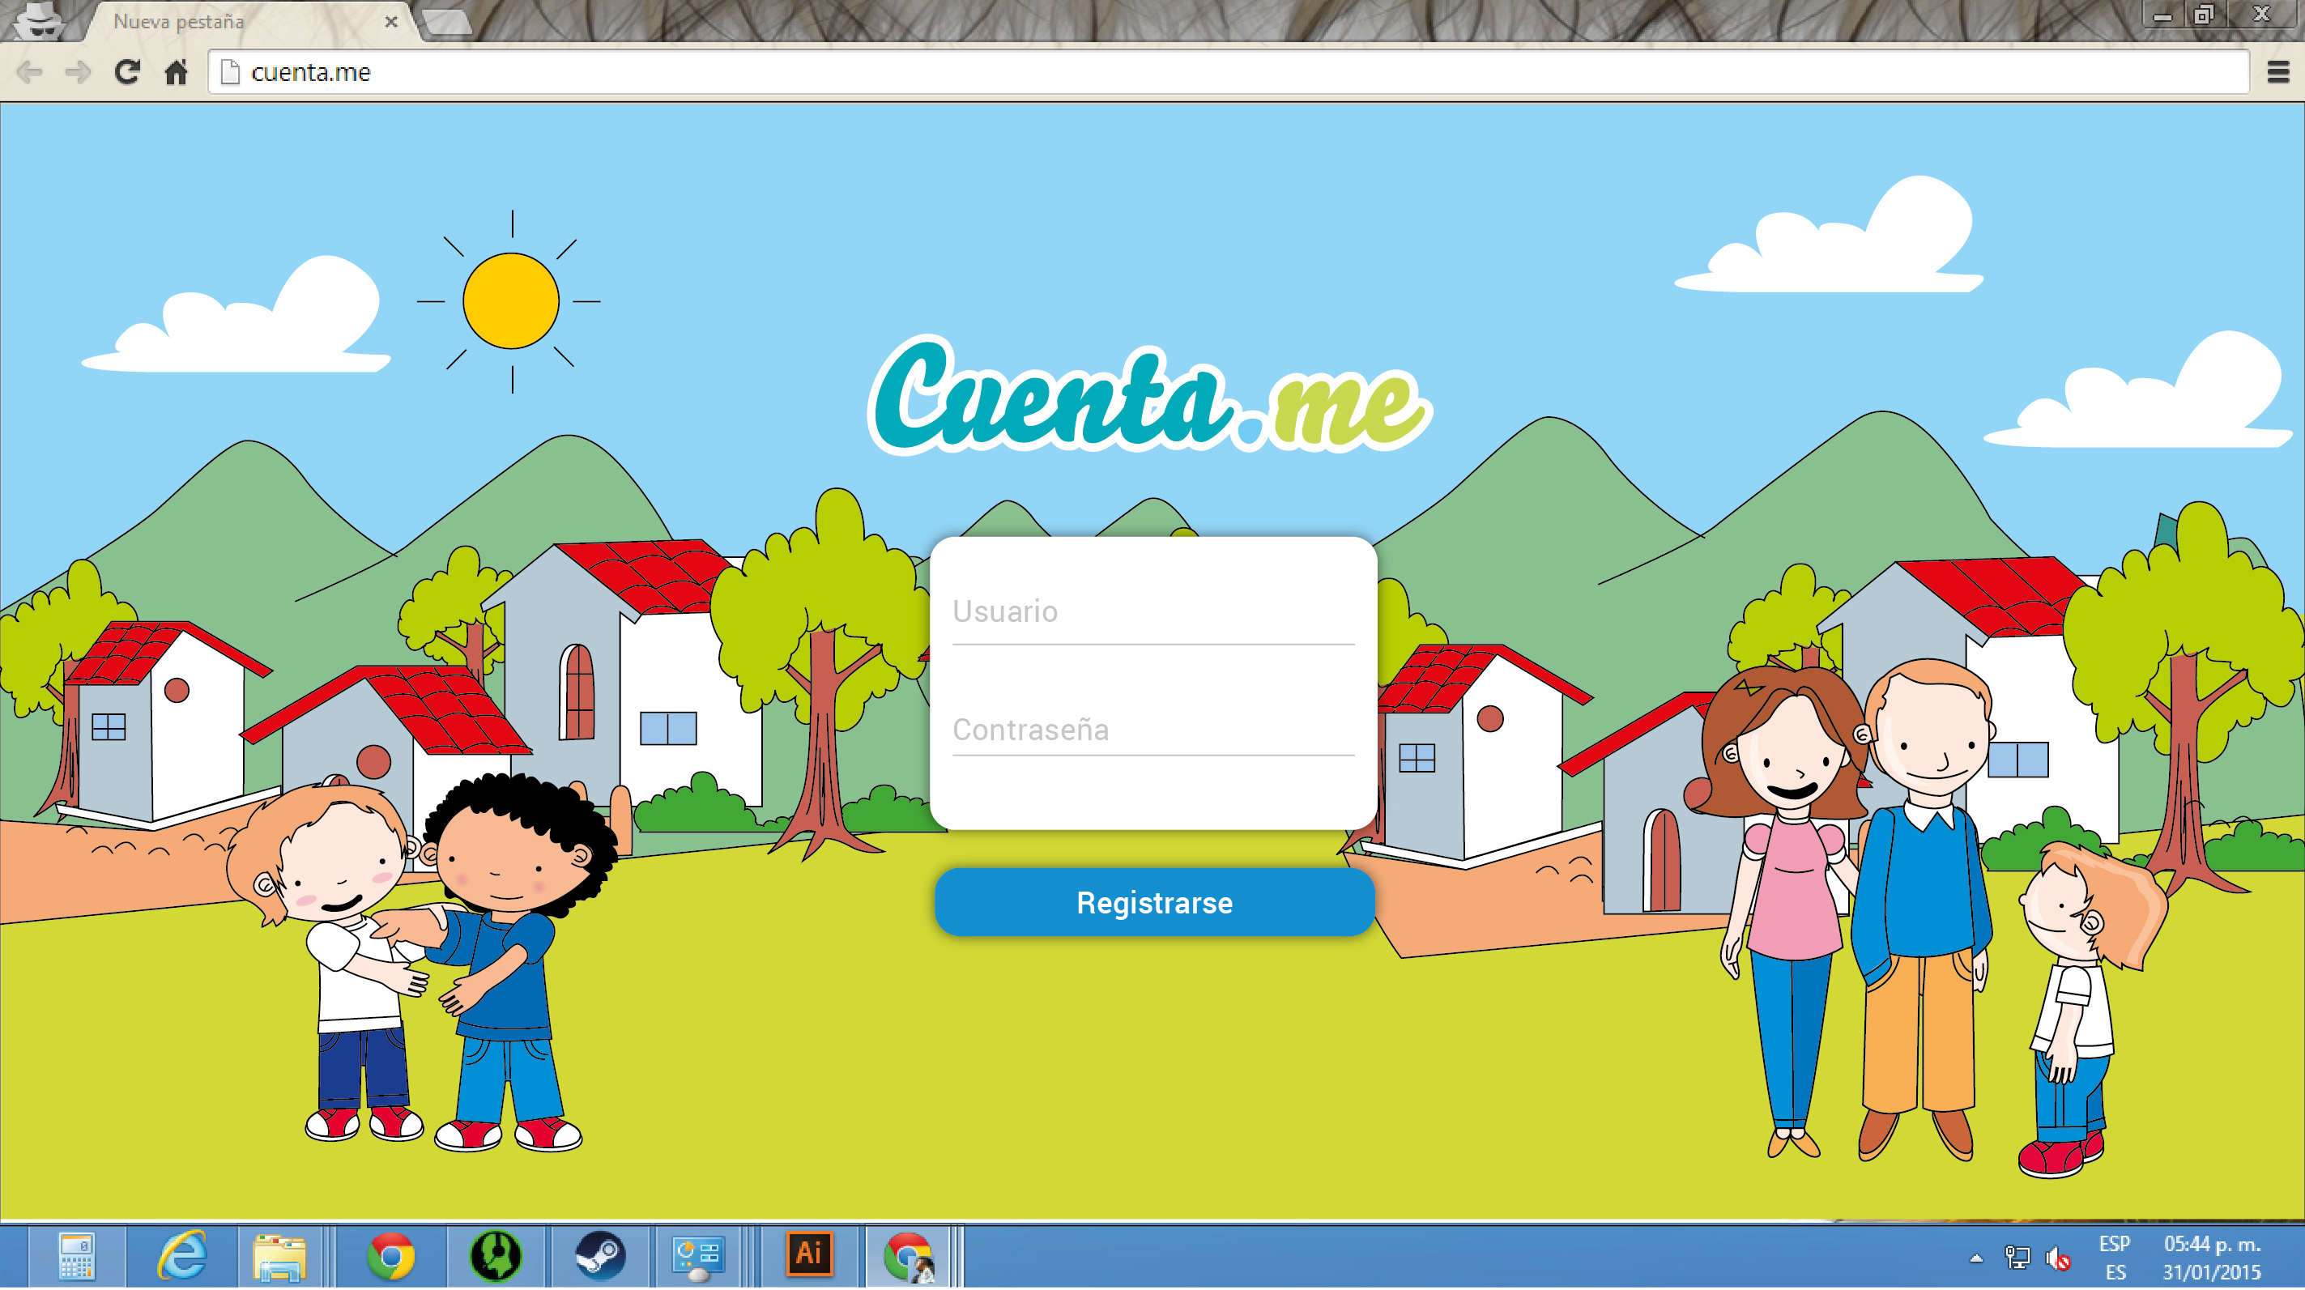Screen dimensions: 2305x1290
Task: Open Steam from the taskbar
Action: pyautogui.click(x=599, y=1257)
